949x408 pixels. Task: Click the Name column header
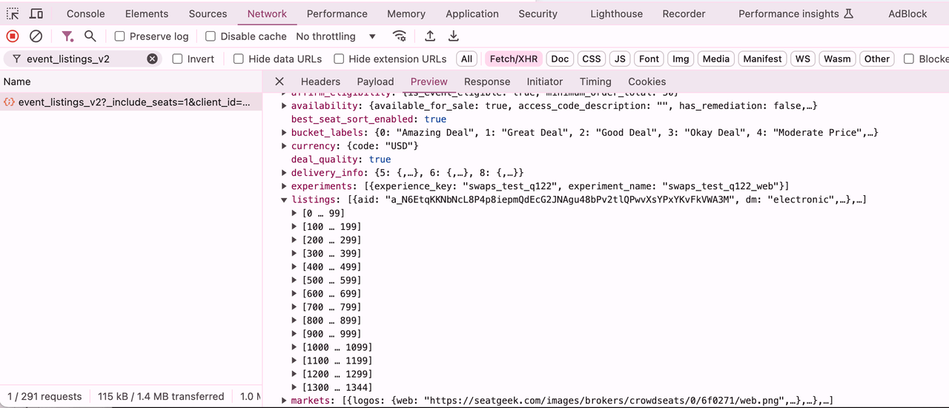[130, 82]
